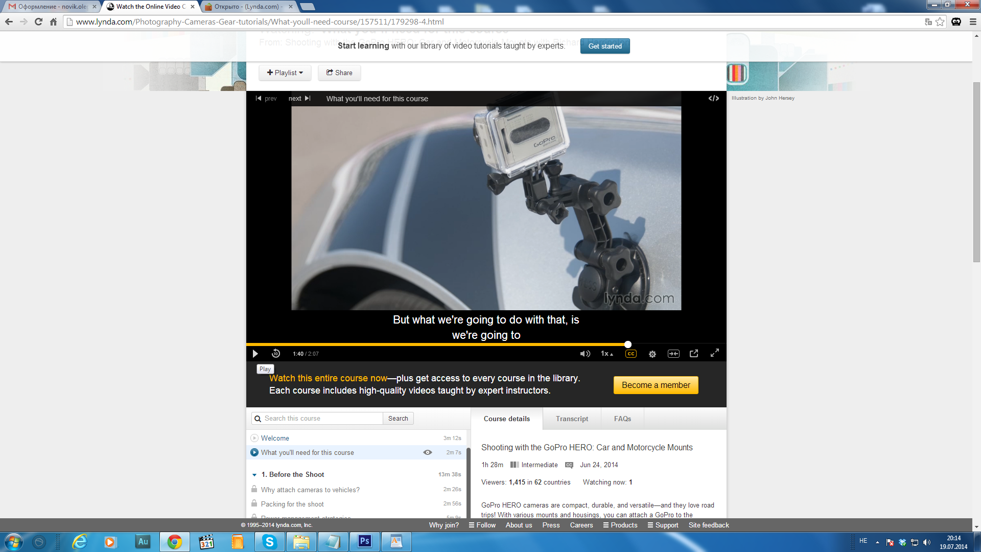Toggle the watched eye icon
981x552 pixels.
pos(428,452)
